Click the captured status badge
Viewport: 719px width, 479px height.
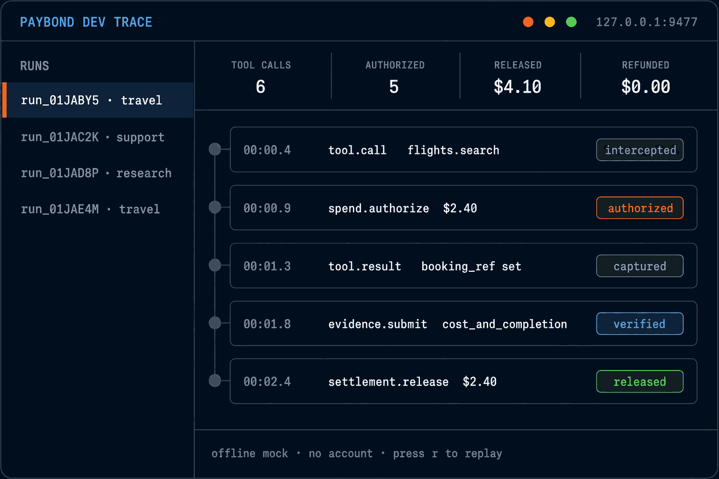click(640, 266)
